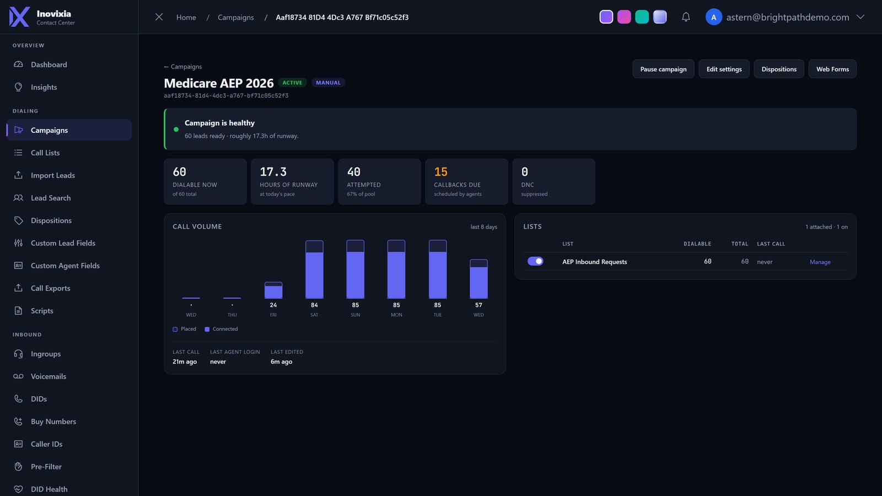Toggle off AEP Inbound Requests list
Screen dimensions: 882x496
coord(535,261)
